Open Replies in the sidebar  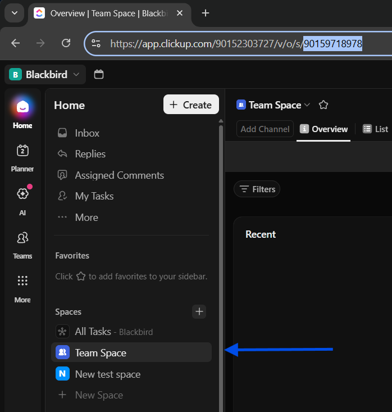131,154
